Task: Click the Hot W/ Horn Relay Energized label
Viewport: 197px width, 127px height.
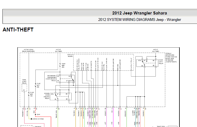Action: [28, 50]
